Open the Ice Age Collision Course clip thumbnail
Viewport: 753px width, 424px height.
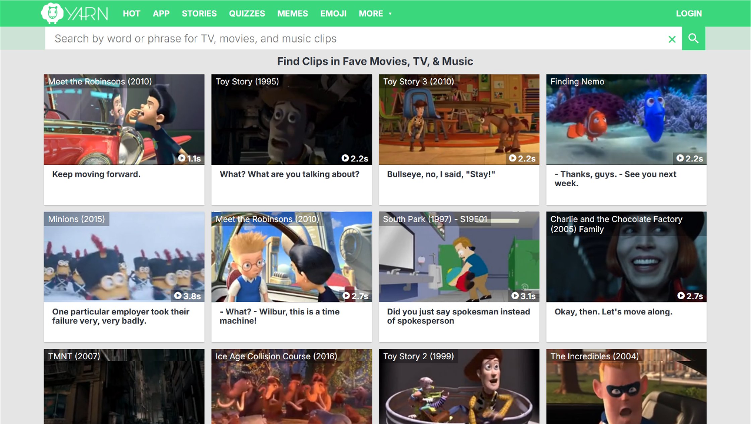(292, 387)
